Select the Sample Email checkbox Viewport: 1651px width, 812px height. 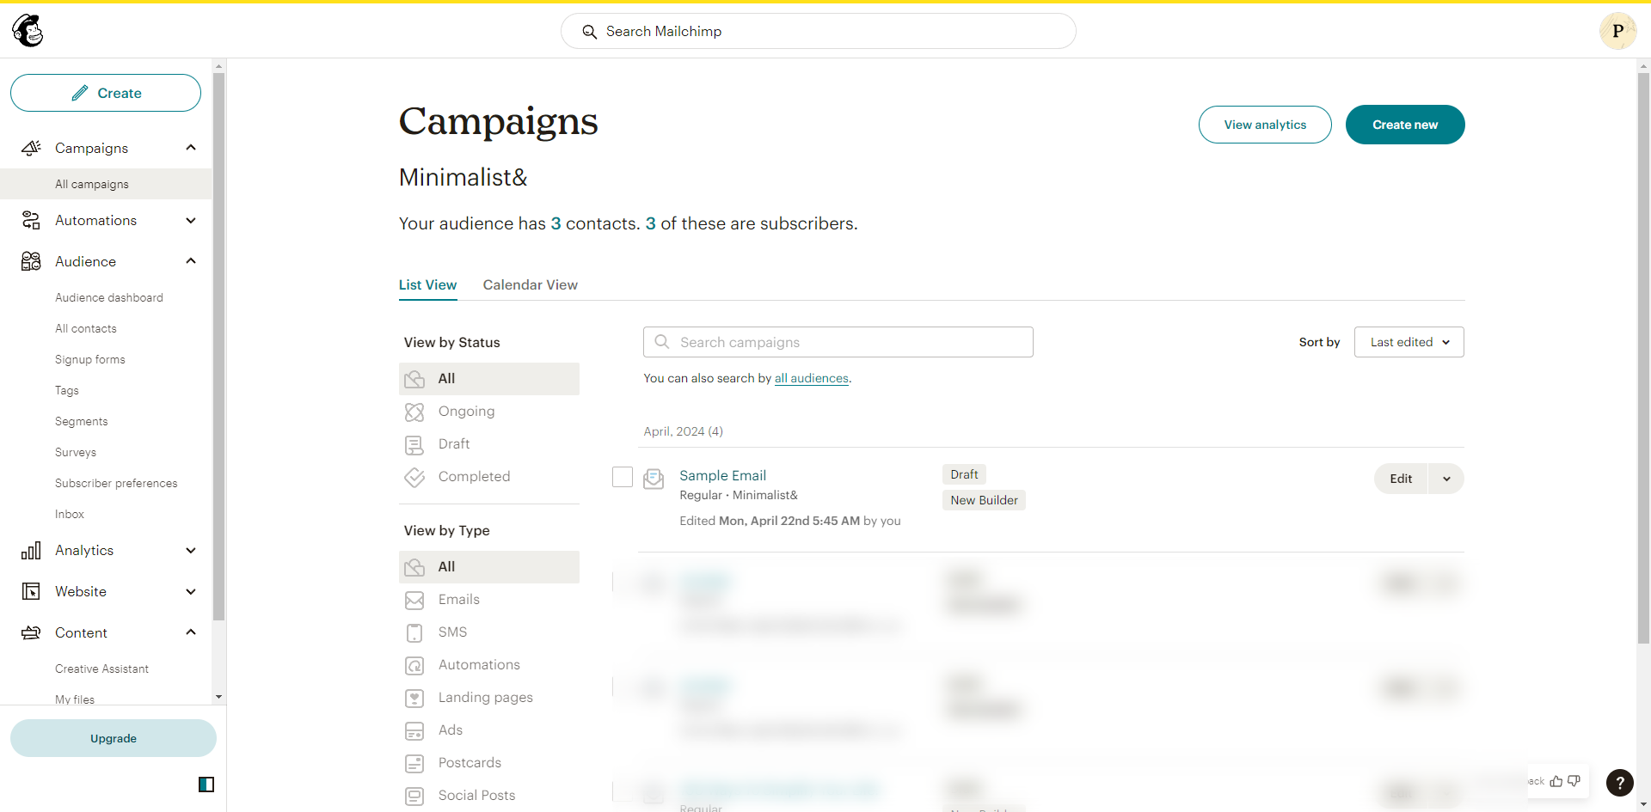[x=623, y=477]
